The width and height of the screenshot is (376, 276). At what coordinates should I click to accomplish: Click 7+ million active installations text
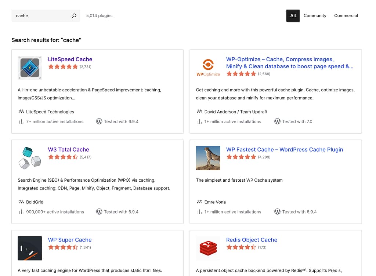coord(55,121)
